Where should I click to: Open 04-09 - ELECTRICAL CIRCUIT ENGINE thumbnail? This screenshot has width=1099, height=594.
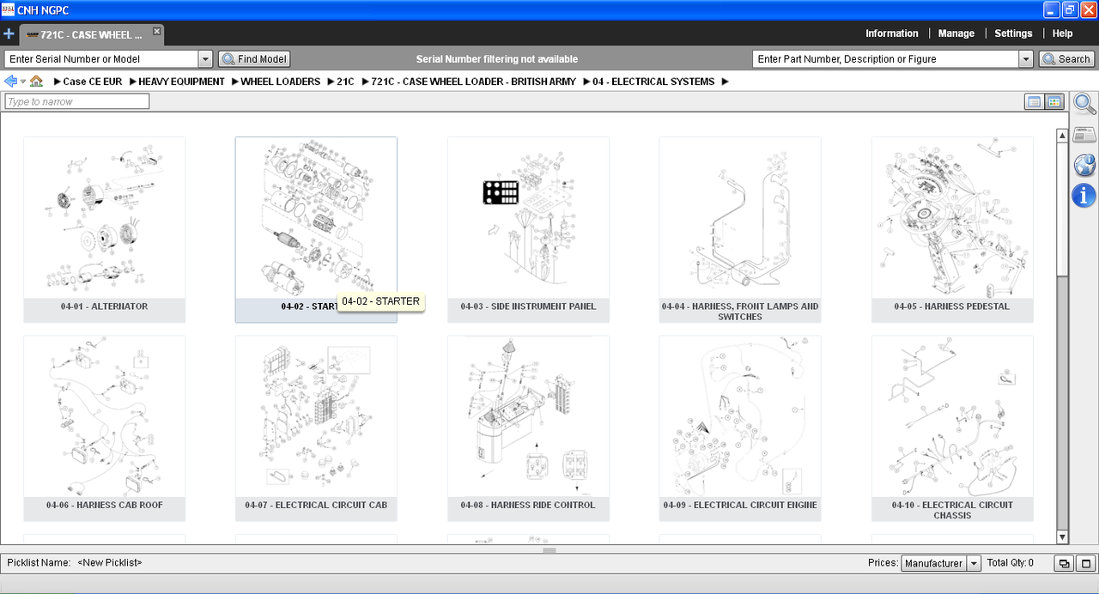[x=740, y=428]
